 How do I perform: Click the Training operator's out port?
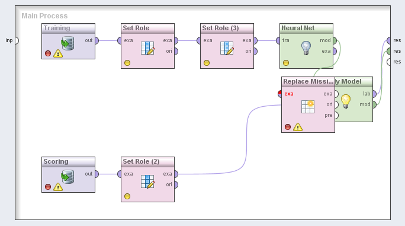click(97, 41)
